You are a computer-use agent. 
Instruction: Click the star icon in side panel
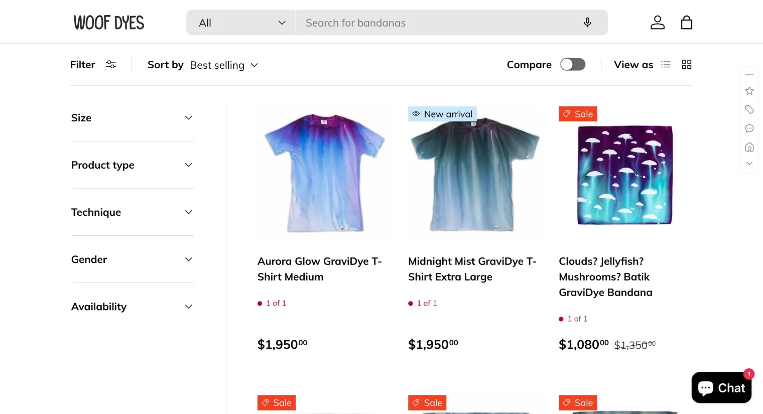click(749, 91)
